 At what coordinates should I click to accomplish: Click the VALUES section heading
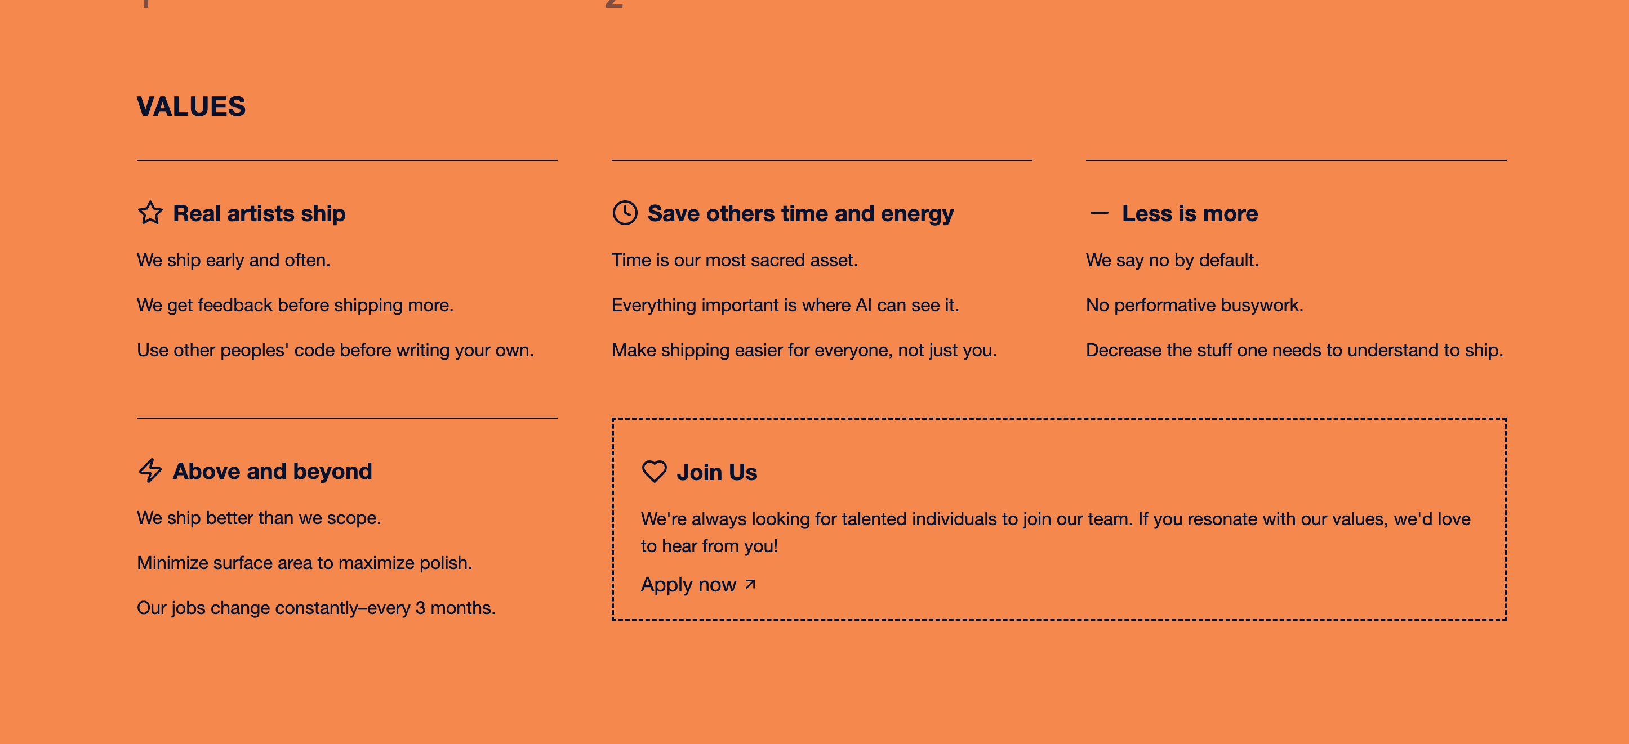(x=191, y=107)
